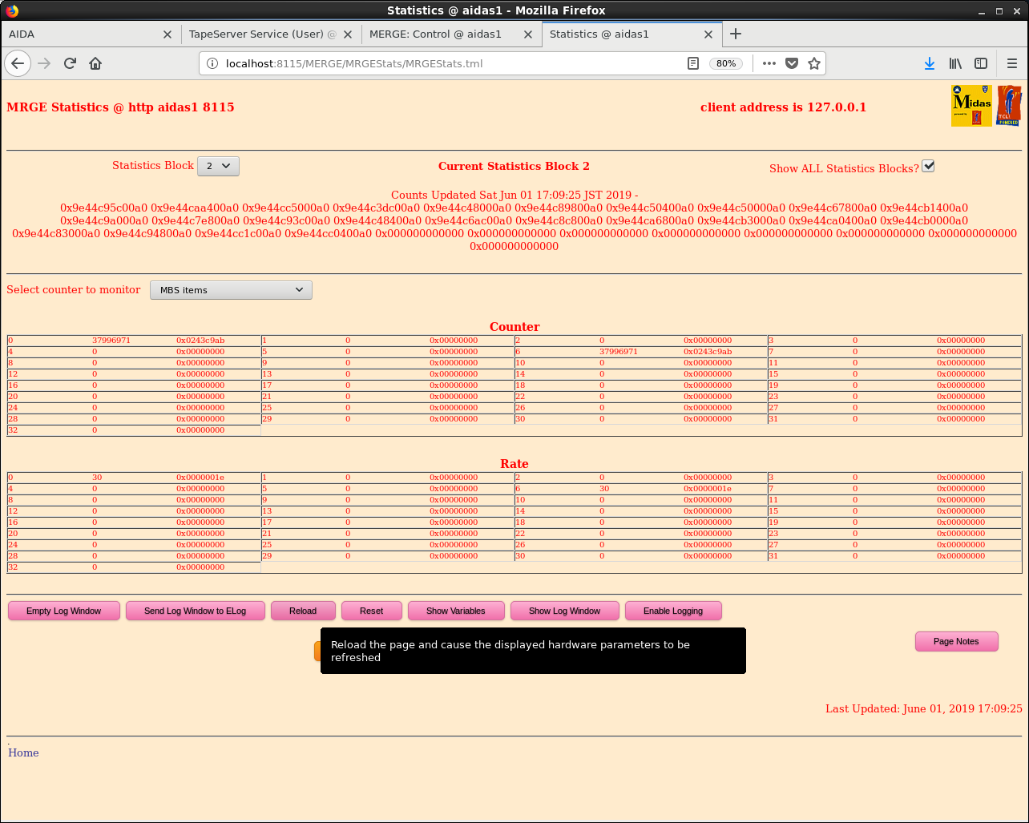Image resolution: width=1029 pixels, height=823 pixels.
Task: Go to the browser home icon
Action: pos(95,63)
